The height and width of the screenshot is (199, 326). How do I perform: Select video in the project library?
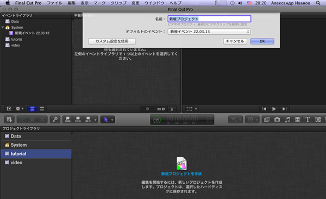coord(36,163)
